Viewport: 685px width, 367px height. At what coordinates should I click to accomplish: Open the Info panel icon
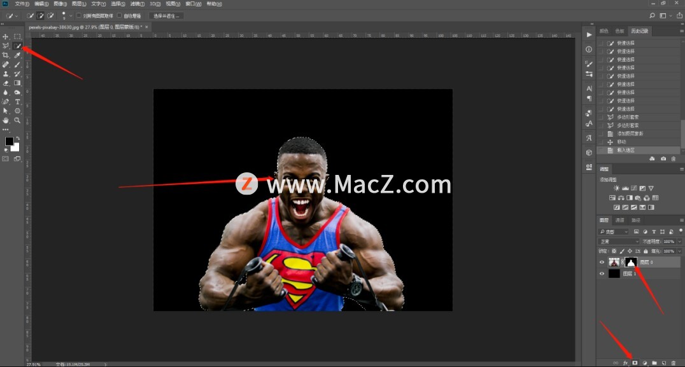pyautogui.click(x=589, y=50)
